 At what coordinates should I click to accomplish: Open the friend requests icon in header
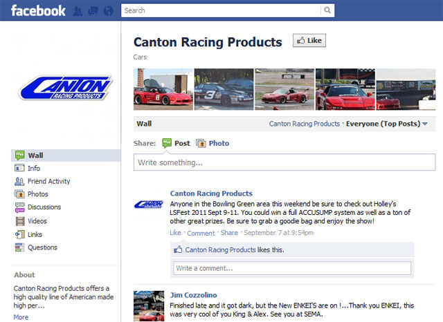coord(78,11)
